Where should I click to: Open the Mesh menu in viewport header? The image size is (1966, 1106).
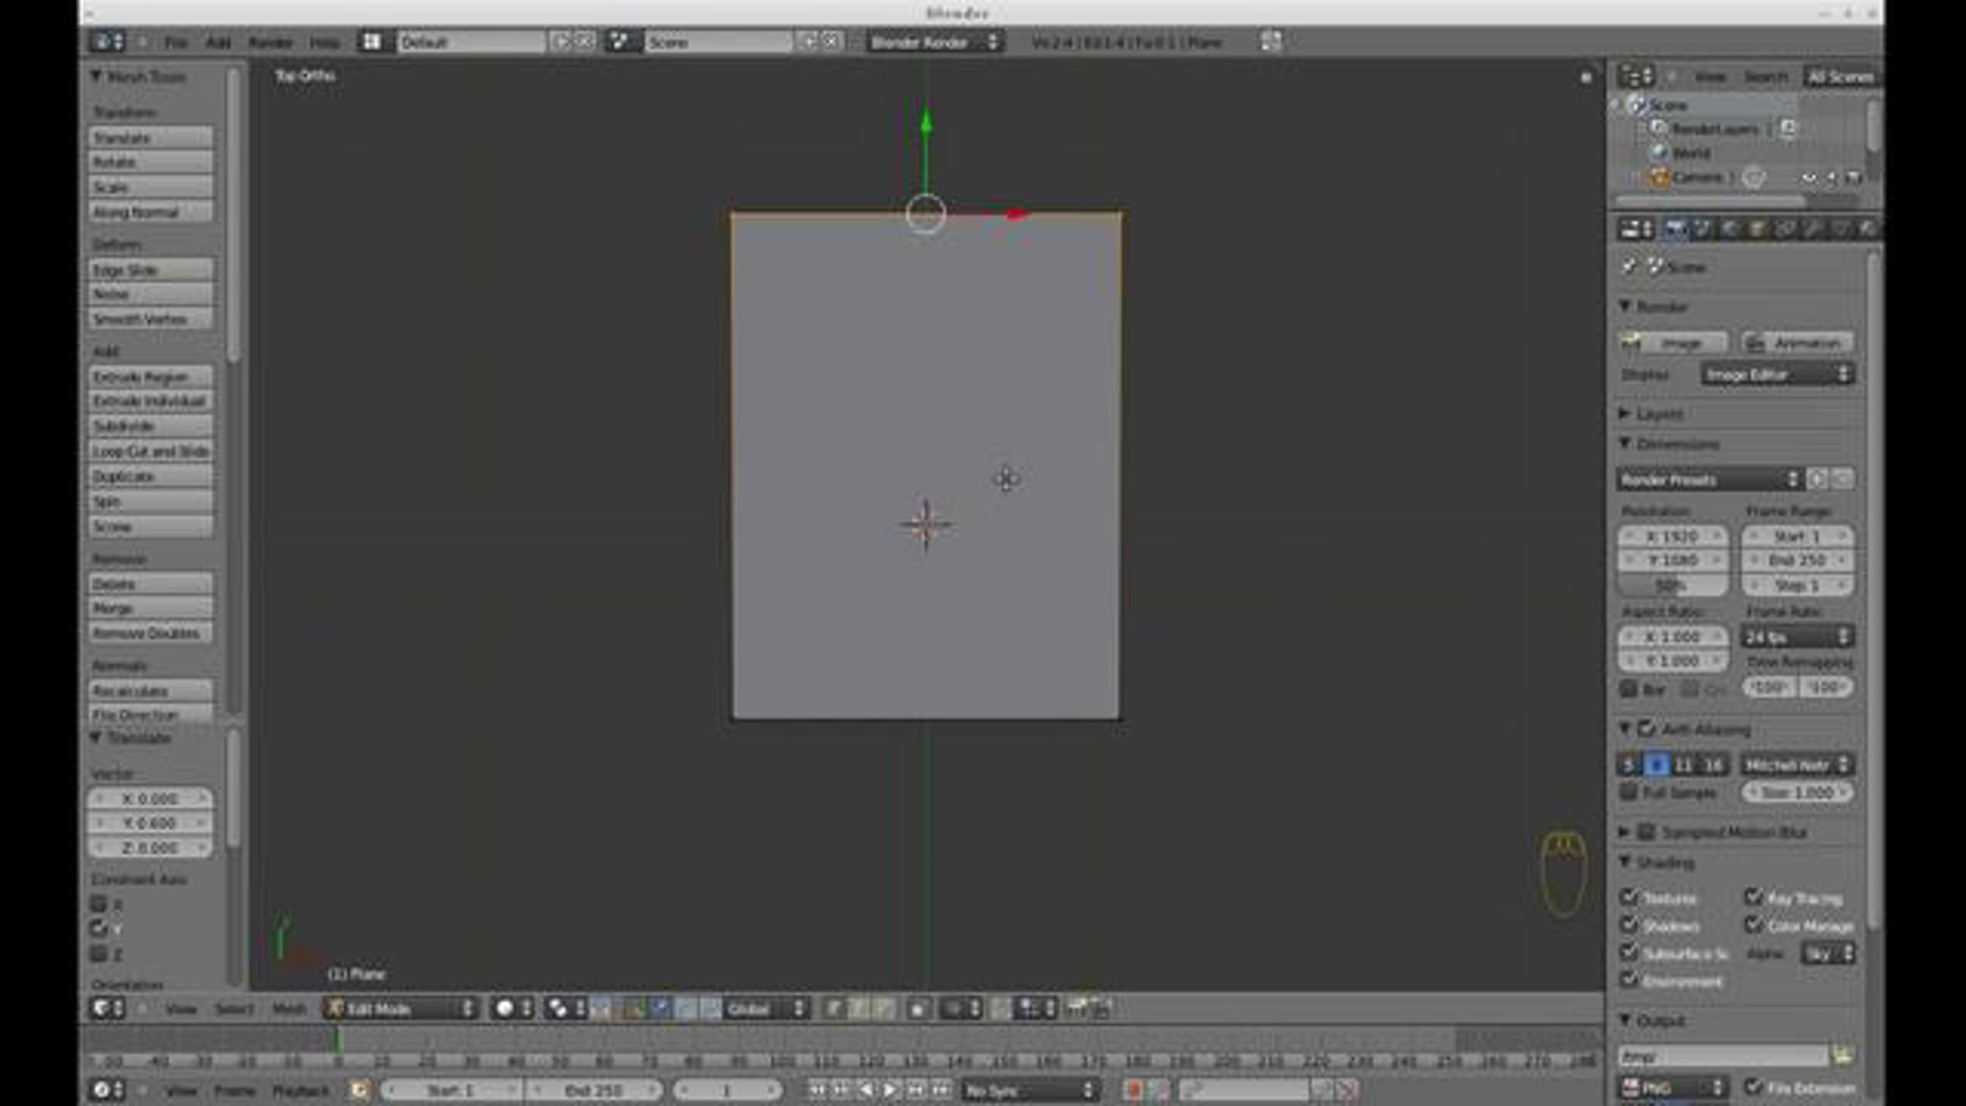pos(289,1009)
